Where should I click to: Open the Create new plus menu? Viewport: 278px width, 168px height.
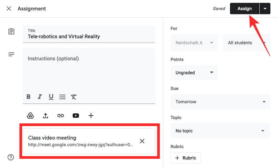[91, 116]
